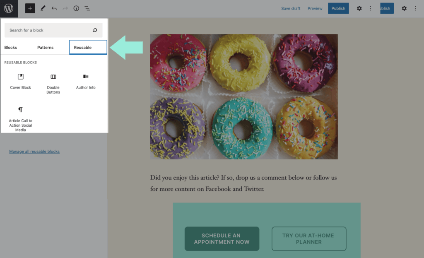Screen dimensions: 424x258
Task: Toggle the settings gear sidebar
Action: (x=359, y=8)
